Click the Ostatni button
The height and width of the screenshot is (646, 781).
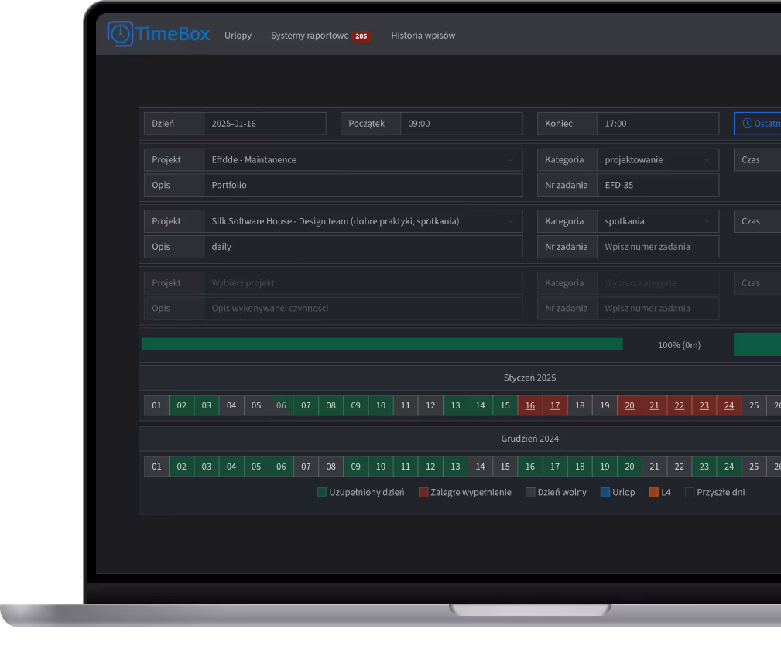coord(758,124)
